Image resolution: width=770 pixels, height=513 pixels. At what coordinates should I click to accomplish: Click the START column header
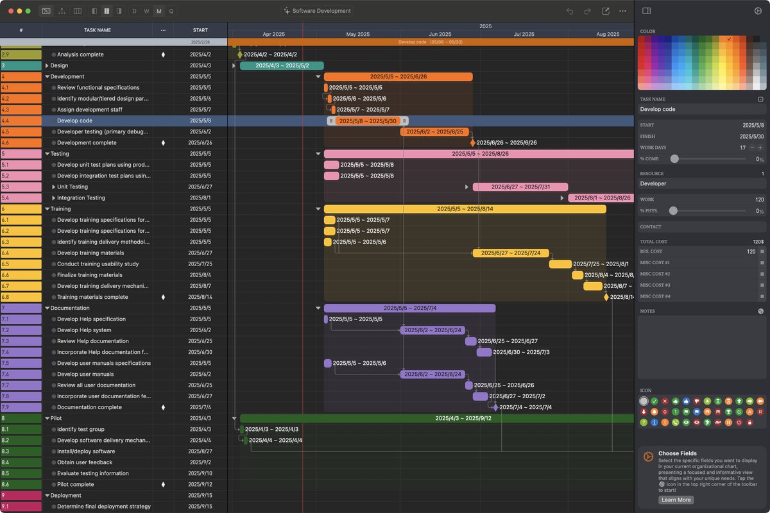point(200,30)
